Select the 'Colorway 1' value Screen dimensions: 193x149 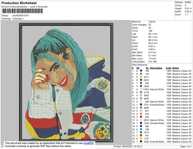pos(18,19)
